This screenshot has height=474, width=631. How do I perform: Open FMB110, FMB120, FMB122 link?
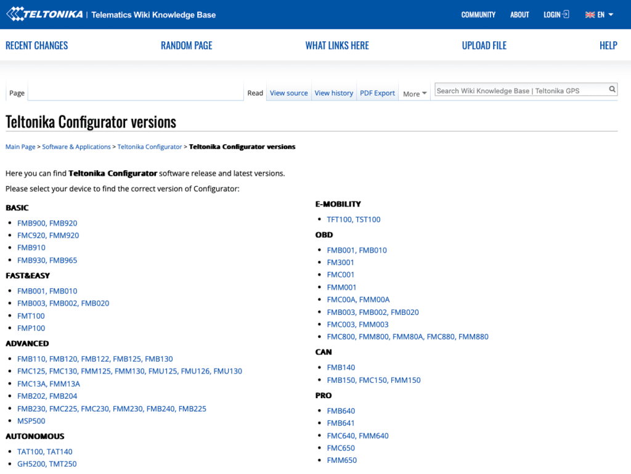pyautogui.click(x=95, y=359)
